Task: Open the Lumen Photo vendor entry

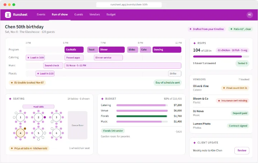Action: point(221,126)
